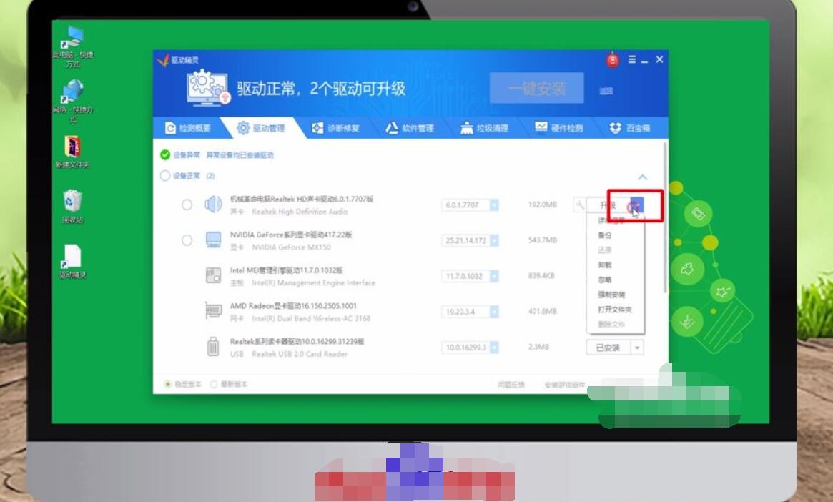833x502 pixels.
Task: Click the NVIDIA GeForce MX150 text
Action: tap(291, 247)
